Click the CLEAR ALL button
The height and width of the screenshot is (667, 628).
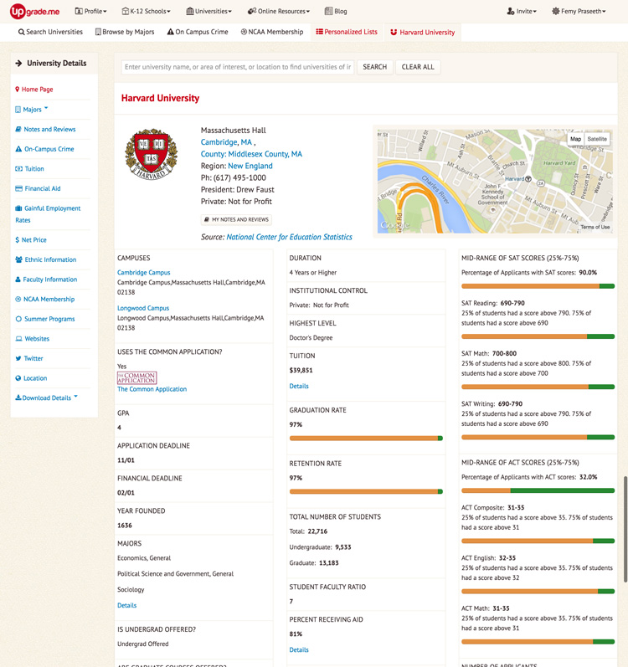click(x=418, y=67)
